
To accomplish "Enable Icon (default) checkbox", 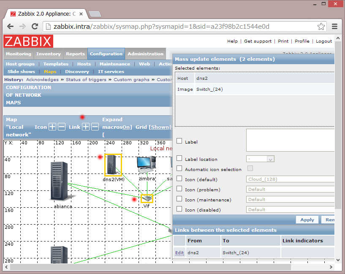I will (x=179, y=179).
